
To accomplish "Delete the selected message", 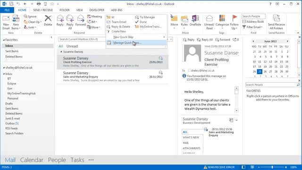I will click(x=48, y=21).
